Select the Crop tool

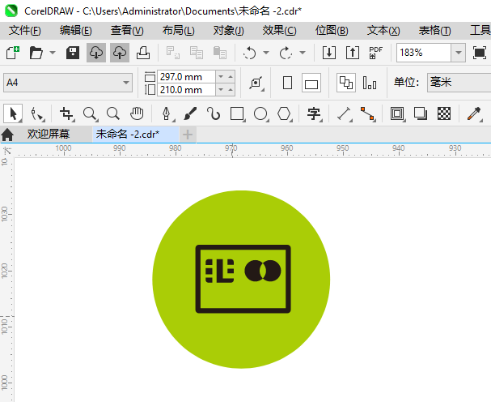66,113
